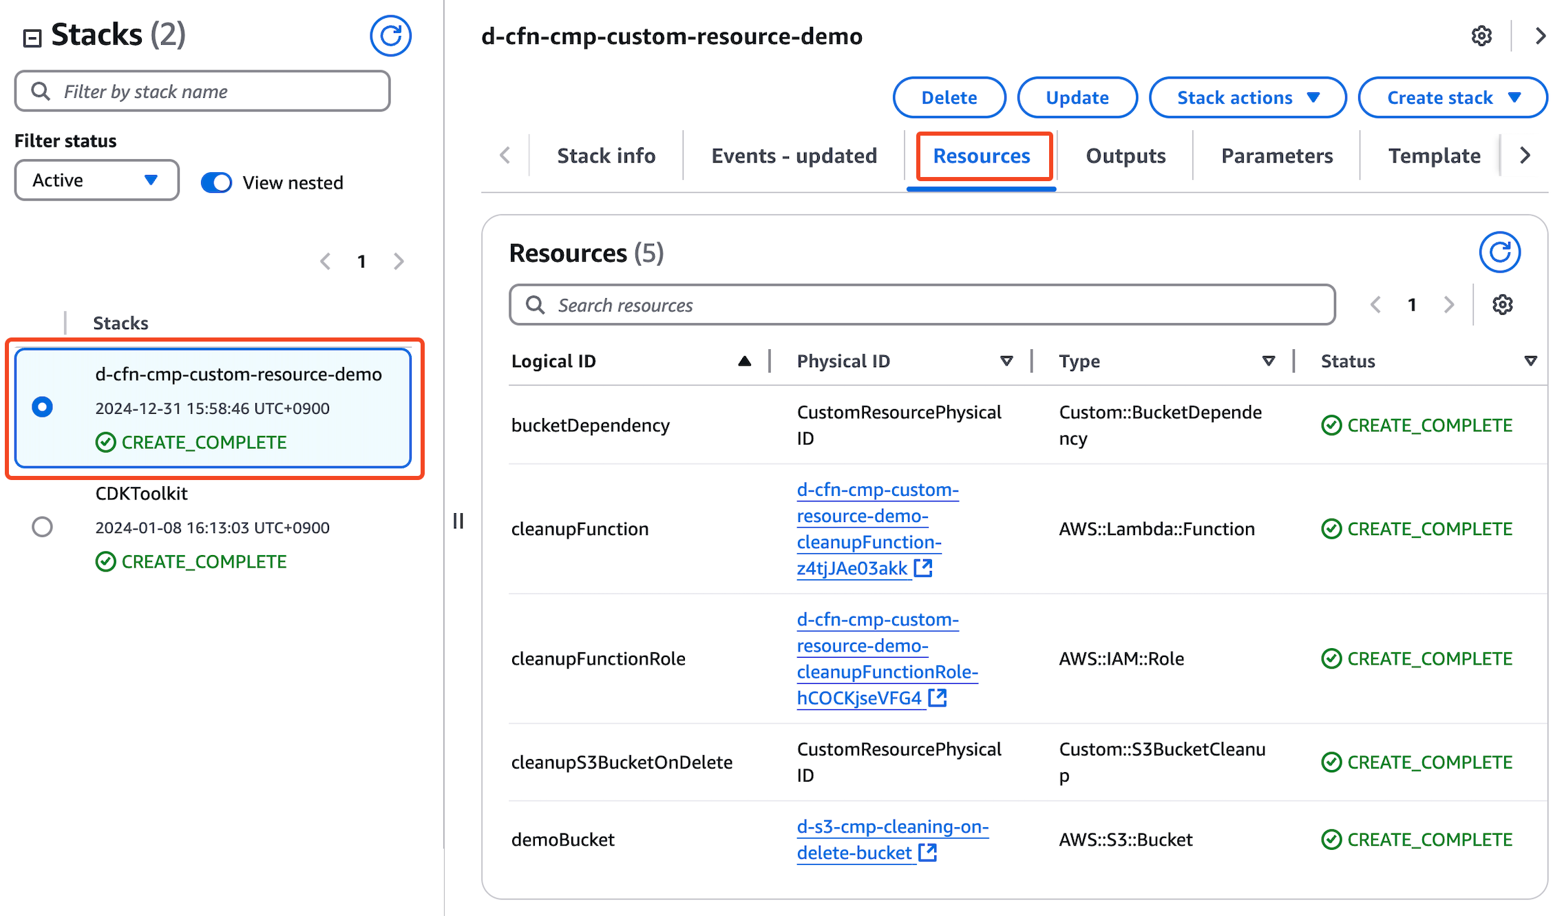Image resolution: width=1564 pixels, height=916 pixels.
Task: Refresh the Stacks list
Action: coord(390,36)
